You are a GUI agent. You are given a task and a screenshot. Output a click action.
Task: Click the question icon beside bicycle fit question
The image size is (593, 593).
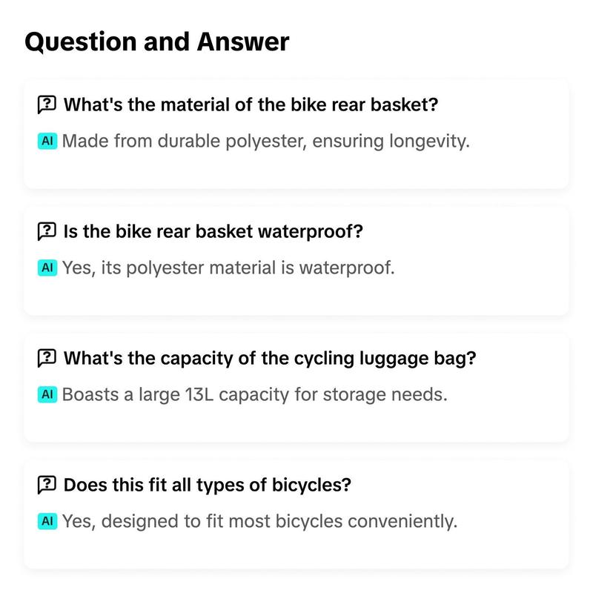tap(47, 485)
